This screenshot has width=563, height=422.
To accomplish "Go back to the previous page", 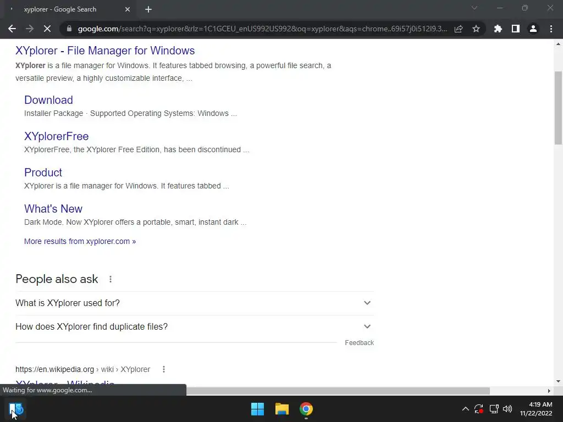I will 12,29.
